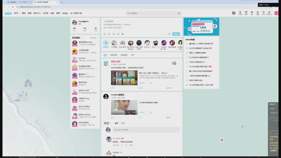
Task: Click the search input field
Action: tap(152, 13)
